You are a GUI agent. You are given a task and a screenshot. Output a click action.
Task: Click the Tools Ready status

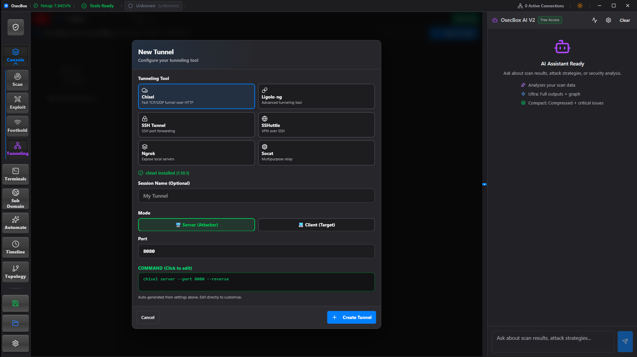(x=98, y=6)
